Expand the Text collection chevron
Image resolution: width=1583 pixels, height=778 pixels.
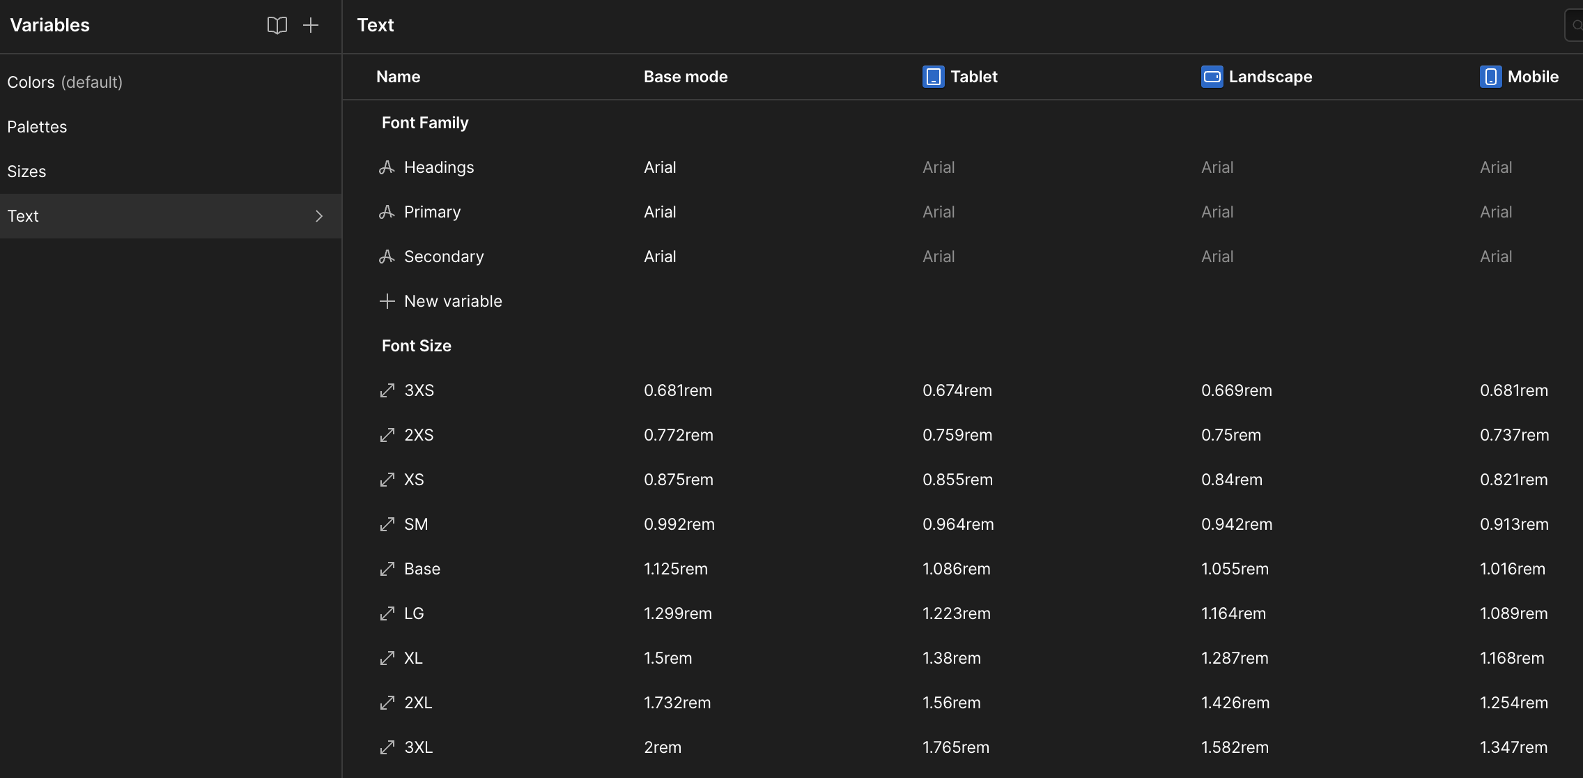click(x=319, y=216)
